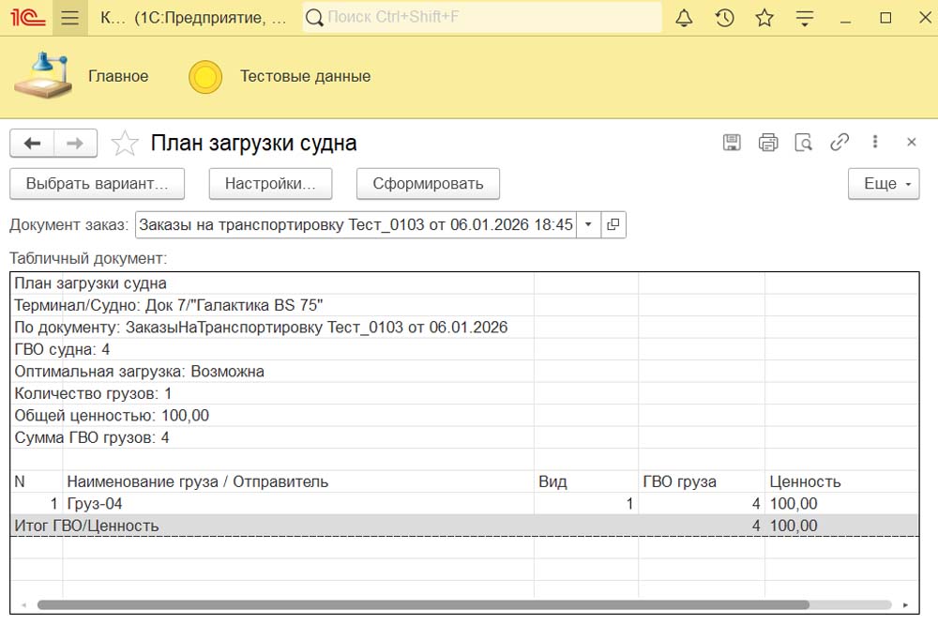Click the horizontal scrollbar of the table
Screen dimensions: 938x626
click(422, 605)
